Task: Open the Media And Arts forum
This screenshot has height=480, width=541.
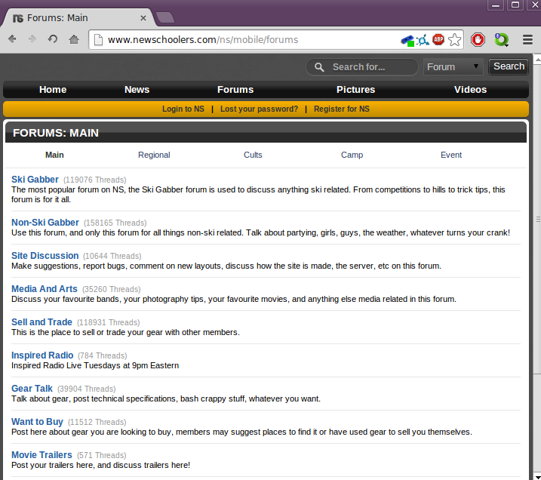Action: pyautogui.click(x=45, y=289)
